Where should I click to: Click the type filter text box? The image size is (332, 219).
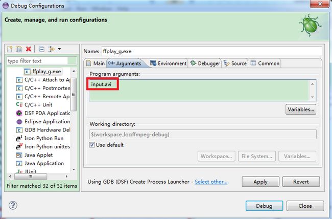point(41,61)
